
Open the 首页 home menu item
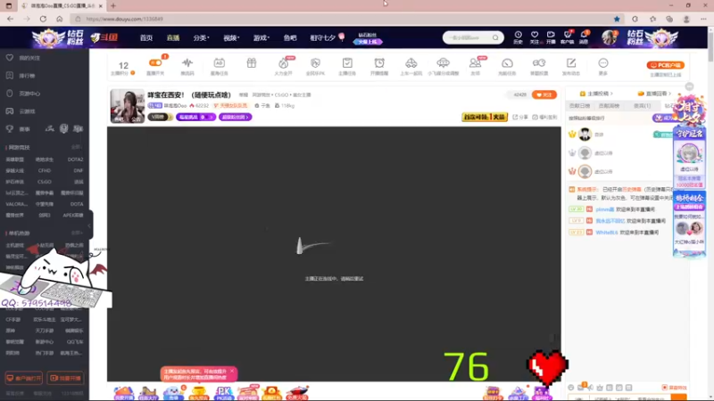146,37
